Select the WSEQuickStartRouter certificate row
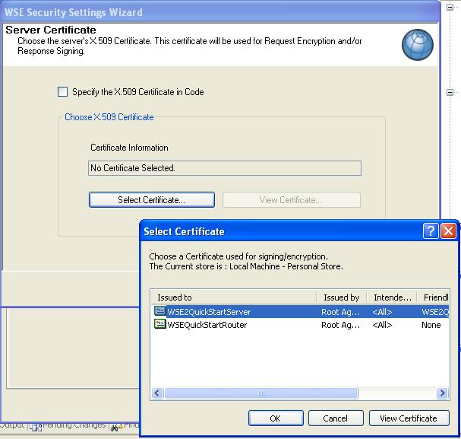The height and width of the screenshot is (439, 461). pyautogui.click(x=301, y=325)
